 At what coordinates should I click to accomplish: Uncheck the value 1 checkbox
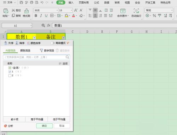click(x=10, y=72)
